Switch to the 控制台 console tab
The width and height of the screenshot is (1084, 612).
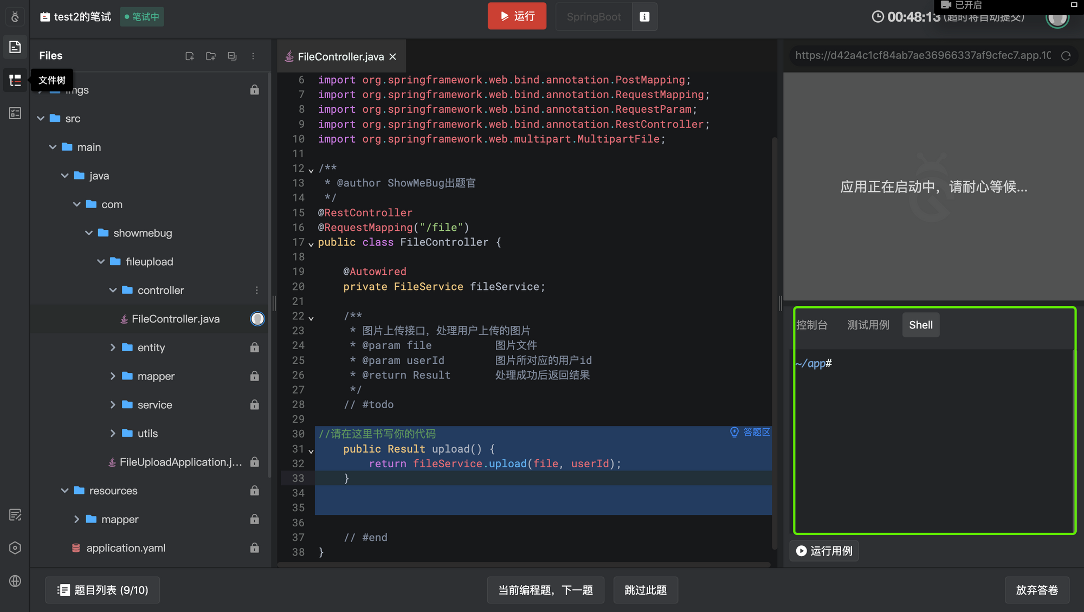pos(812,325)
